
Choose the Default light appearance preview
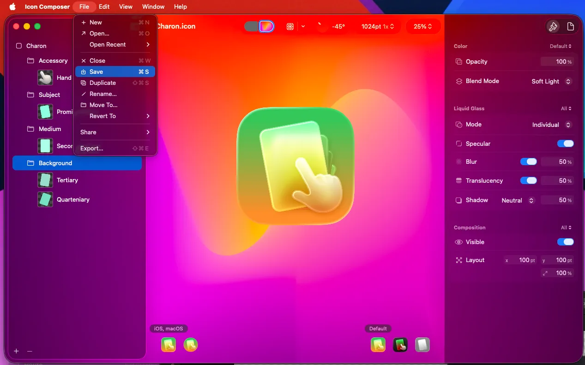click(x=378, y=345)
